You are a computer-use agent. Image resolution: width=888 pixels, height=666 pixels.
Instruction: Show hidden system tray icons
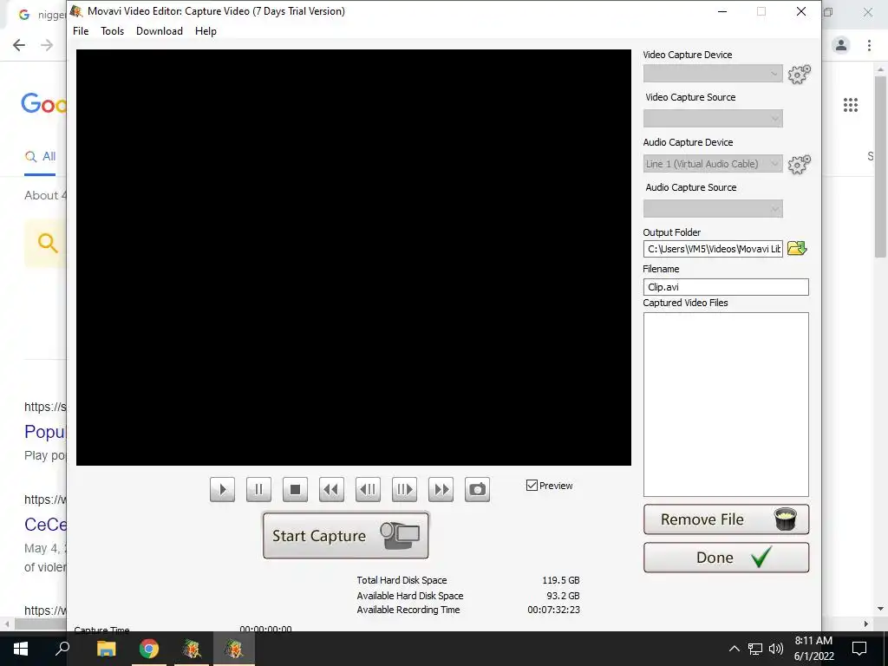pos(734,649)
